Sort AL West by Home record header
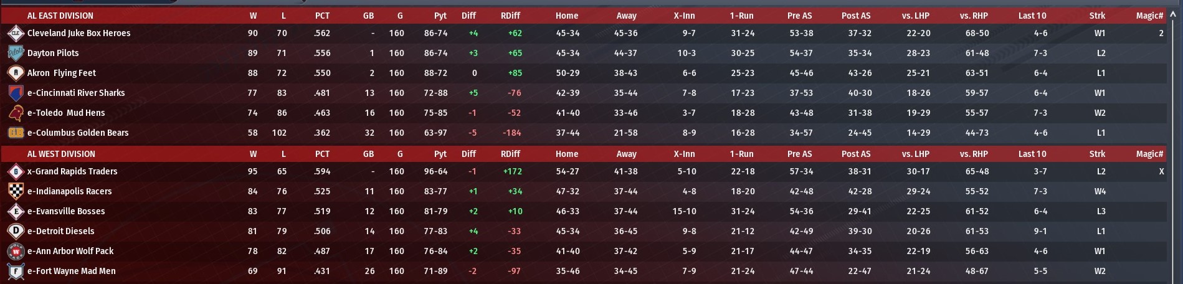The width and height of the screenshot is (1183, 284). 567,154
